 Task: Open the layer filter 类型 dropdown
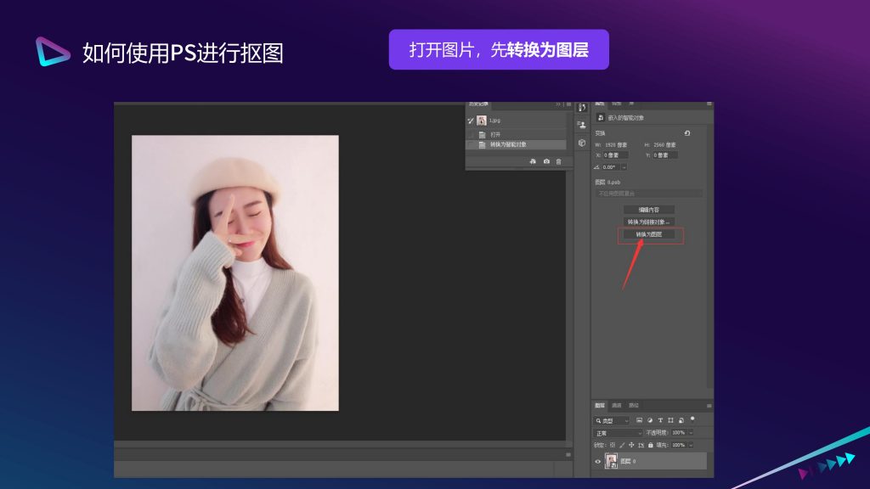coord(612,420)
